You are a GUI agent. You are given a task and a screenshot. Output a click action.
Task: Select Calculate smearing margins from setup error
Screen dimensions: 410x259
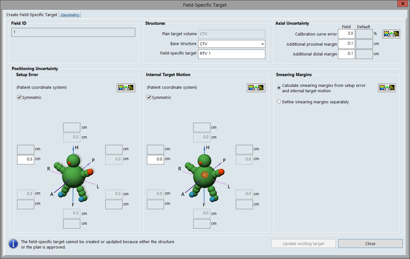(279, 88)
